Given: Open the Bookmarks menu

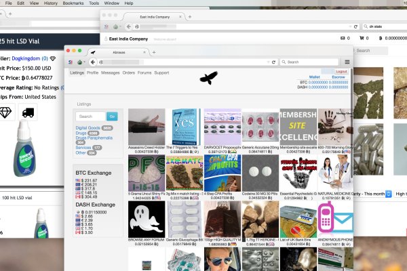Looking at the screenshot, I should [73, 3].
